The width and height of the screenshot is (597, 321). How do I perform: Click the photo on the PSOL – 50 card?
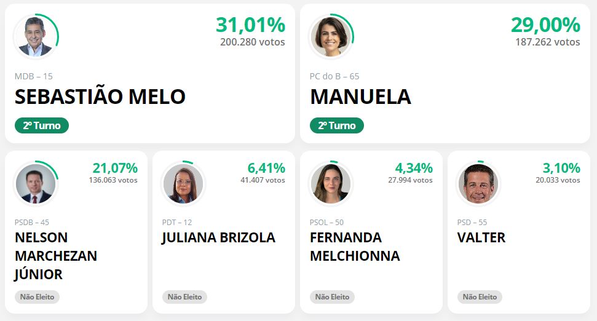pyautogui.click(x=331, y=184)
